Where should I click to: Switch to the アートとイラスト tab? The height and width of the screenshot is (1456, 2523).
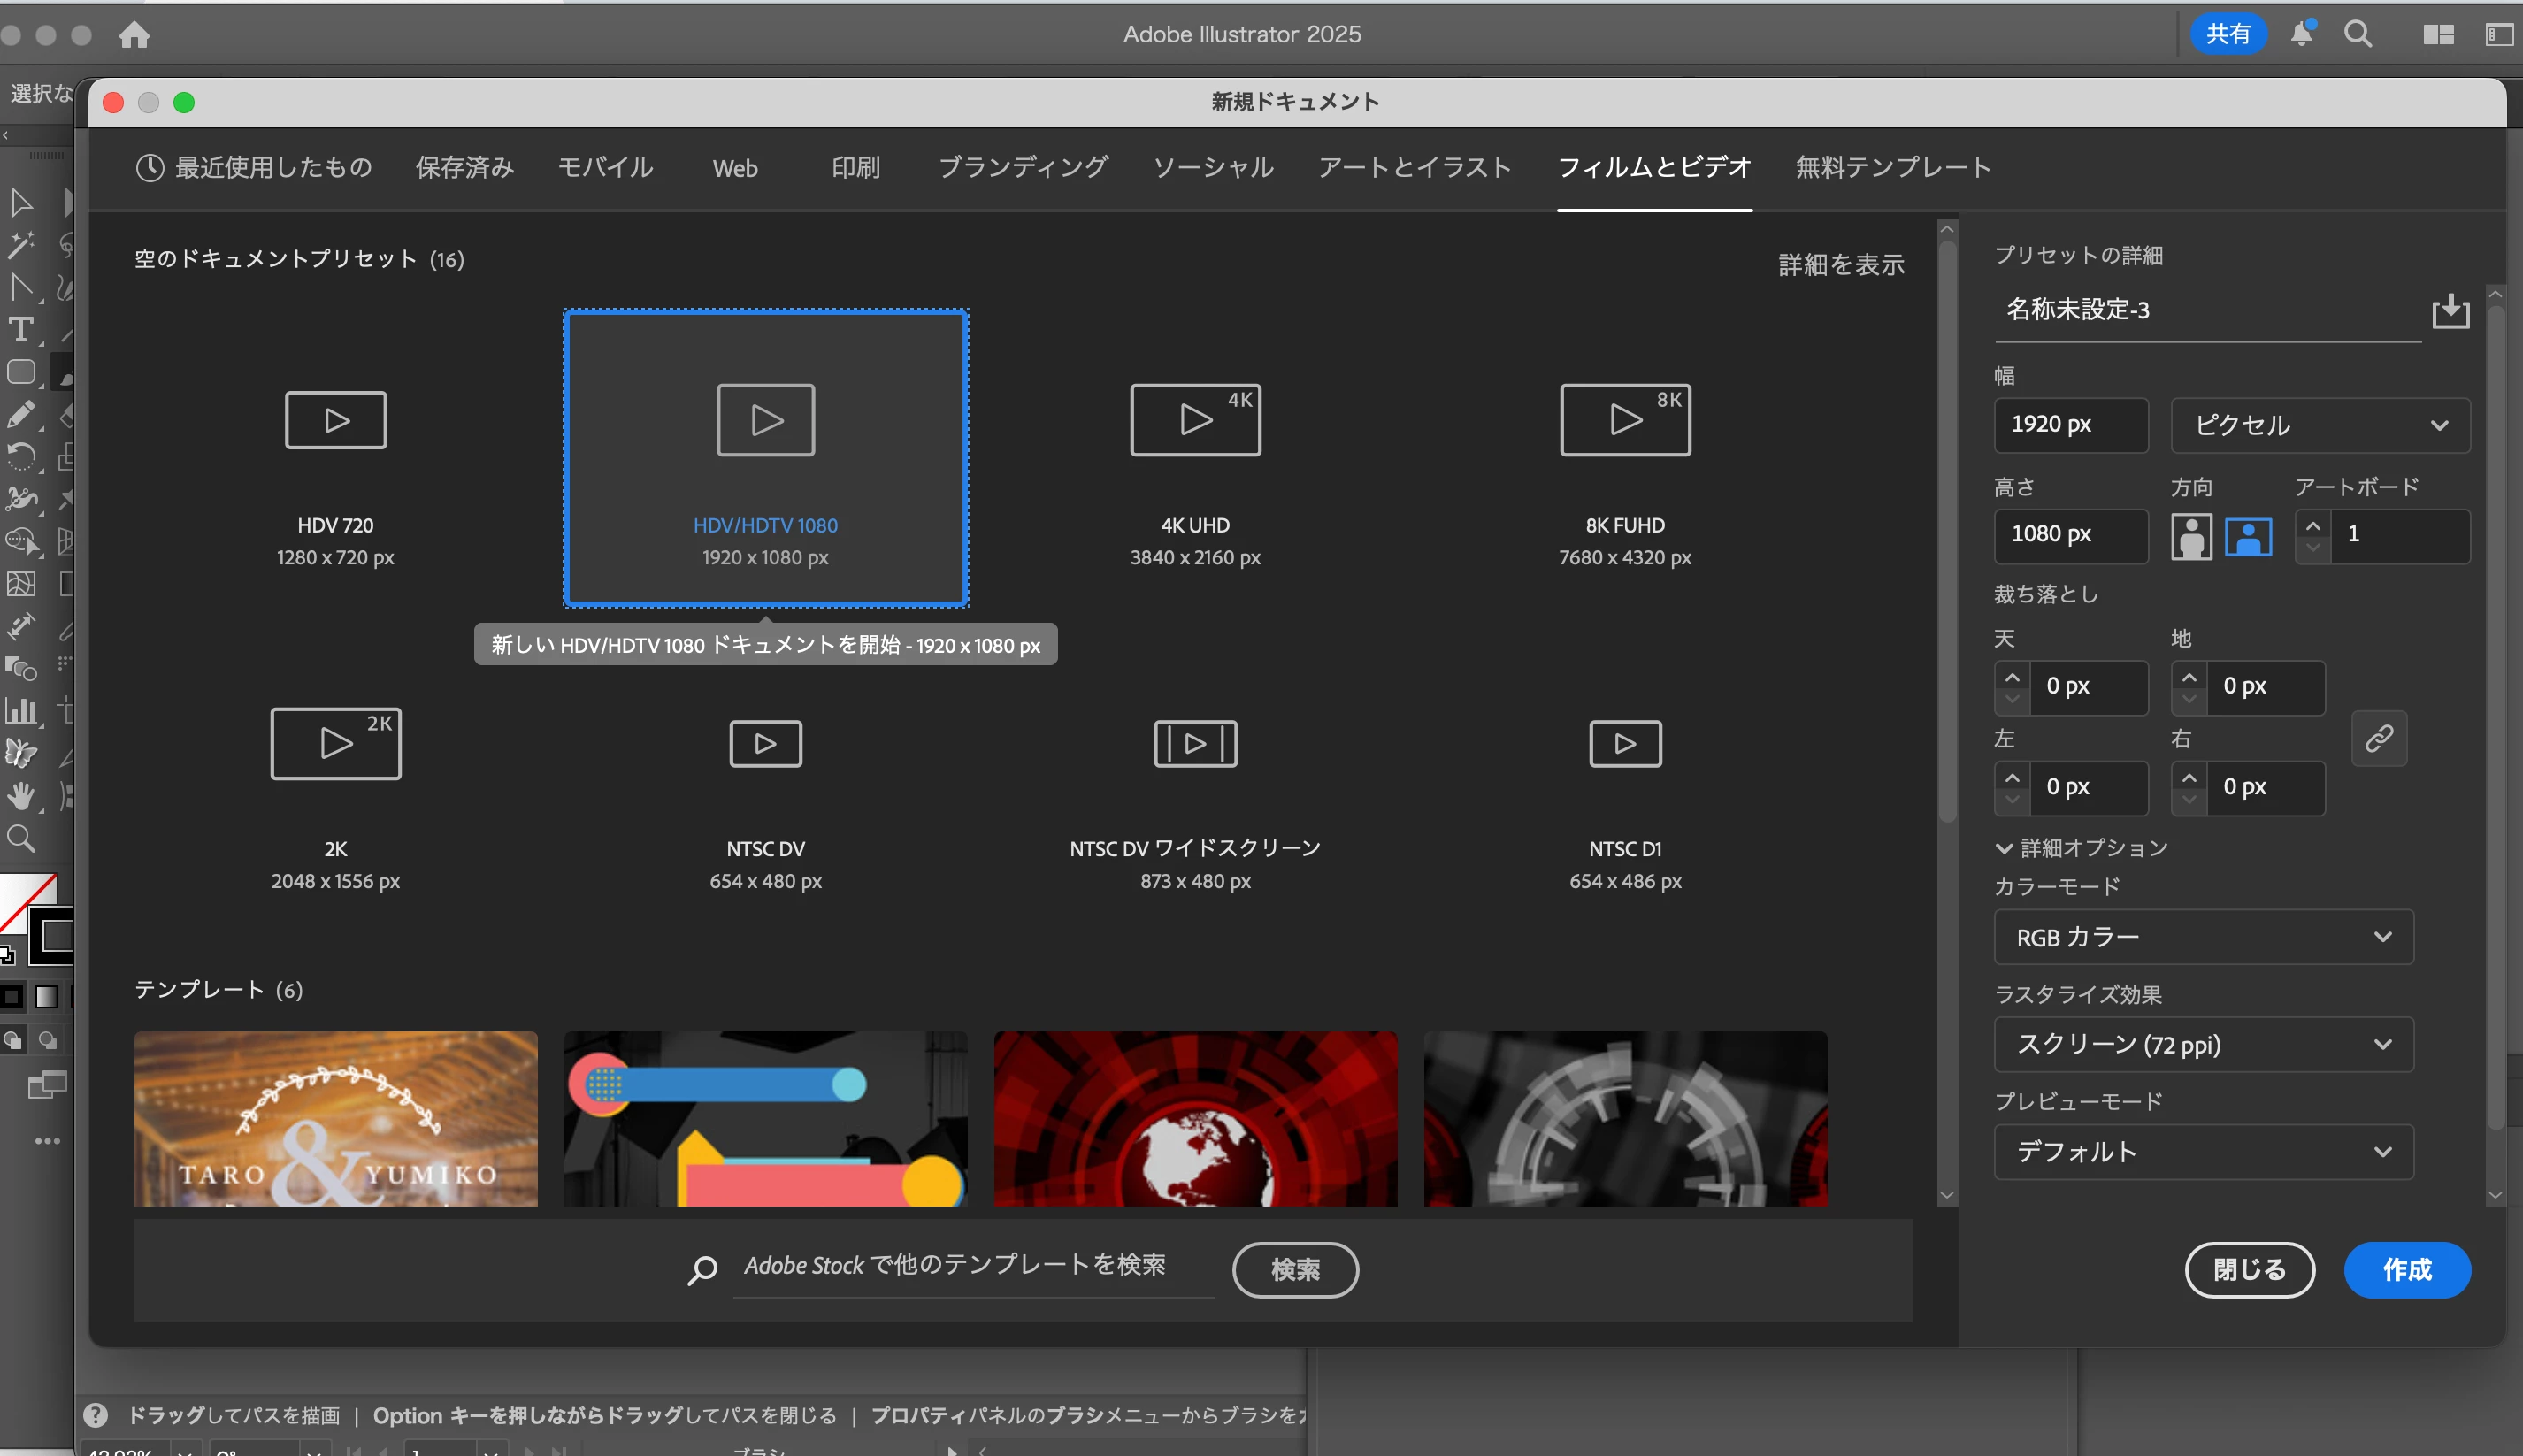[x=1414, y=167]
